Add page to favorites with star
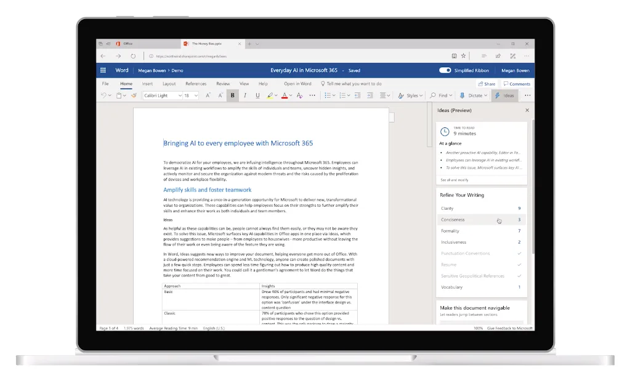Image resolution: width=630 pixels, height=381 pixels. (x=463, y=56)
